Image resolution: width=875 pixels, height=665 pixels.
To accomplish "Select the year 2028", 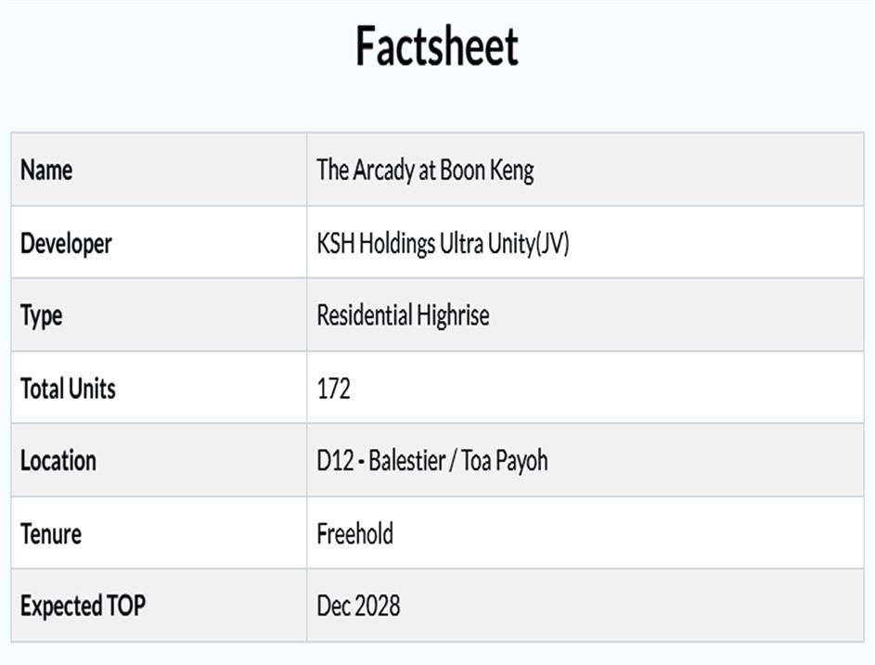I will tap(378, 607).
